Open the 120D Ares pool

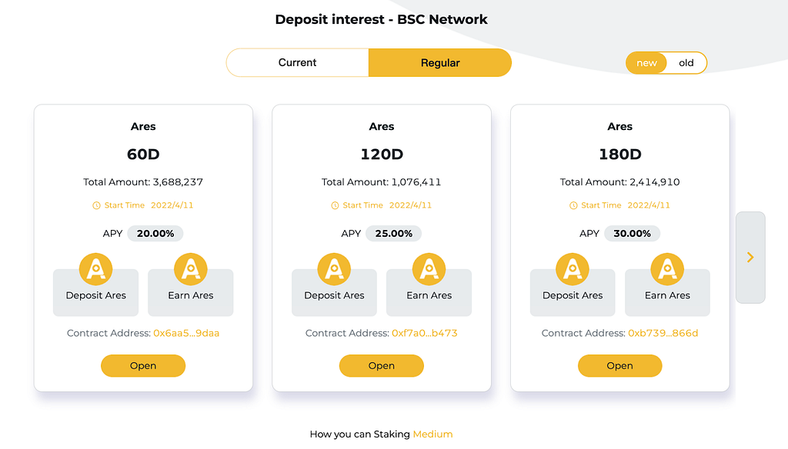point(382,366)
